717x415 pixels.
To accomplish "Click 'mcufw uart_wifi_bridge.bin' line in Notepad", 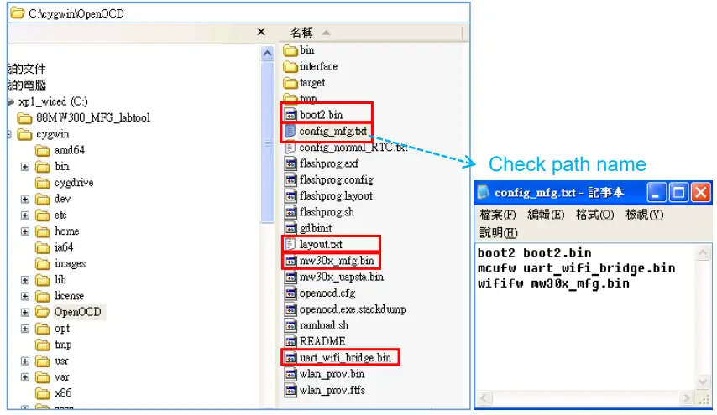I will click(576, 268).
